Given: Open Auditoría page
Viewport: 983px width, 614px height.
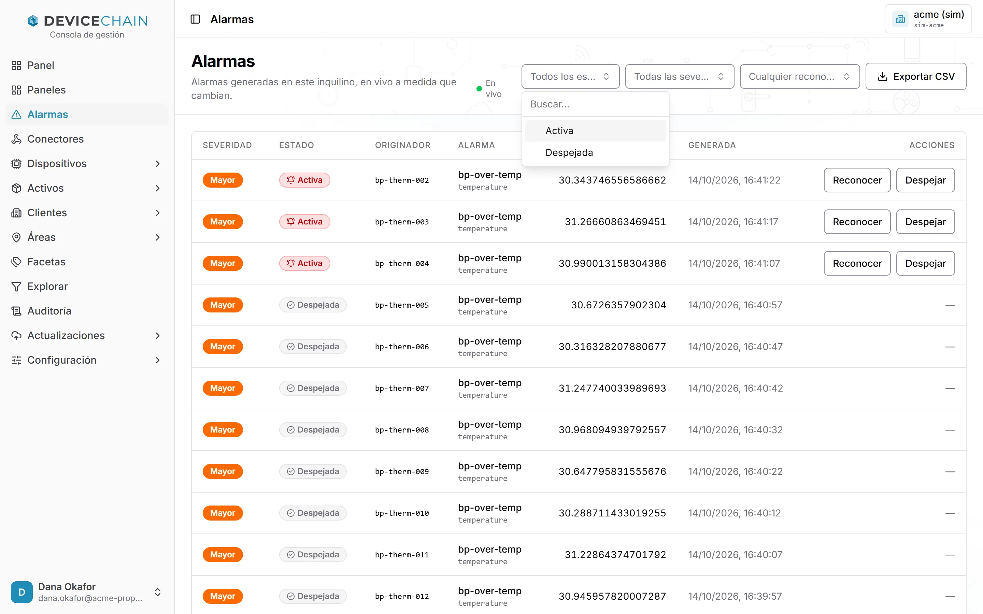Looking at the screenshot, I should [x=87, y=311].
